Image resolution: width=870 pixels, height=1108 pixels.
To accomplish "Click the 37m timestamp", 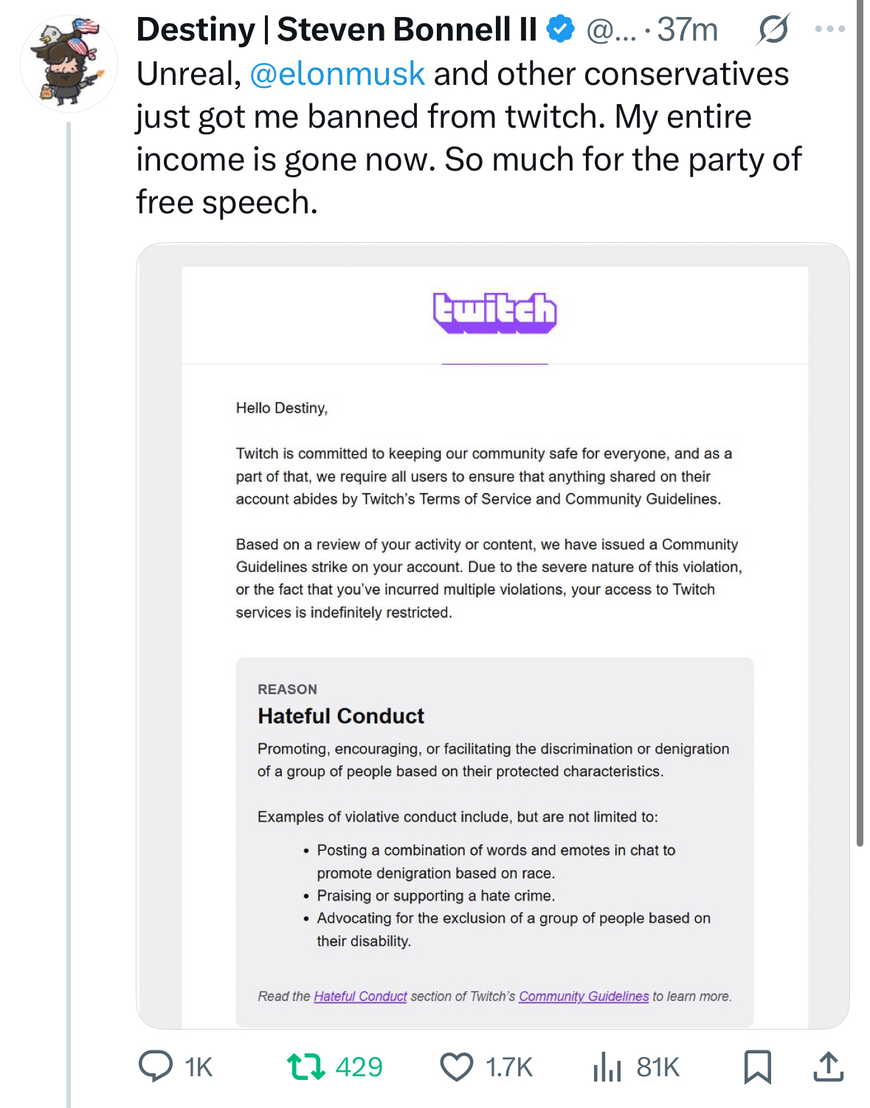I will pos(687,30).
